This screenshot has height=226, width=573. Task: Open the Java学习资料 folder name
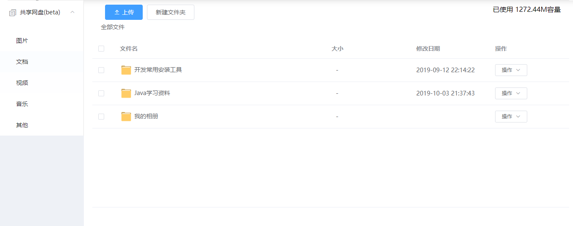click(x=152, y=93)
